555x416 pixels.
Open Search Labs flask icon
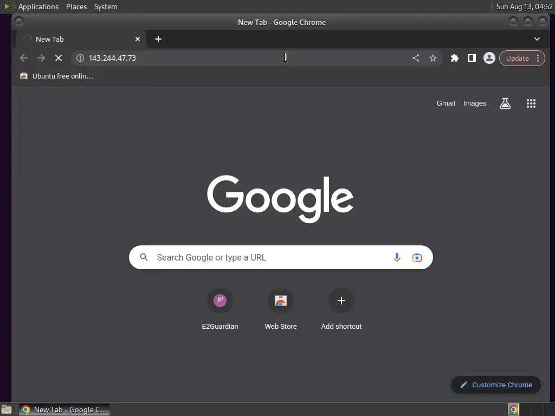tap(505, 103)
